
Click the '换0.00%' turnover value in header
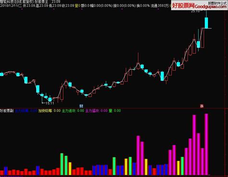click(143, 6)
